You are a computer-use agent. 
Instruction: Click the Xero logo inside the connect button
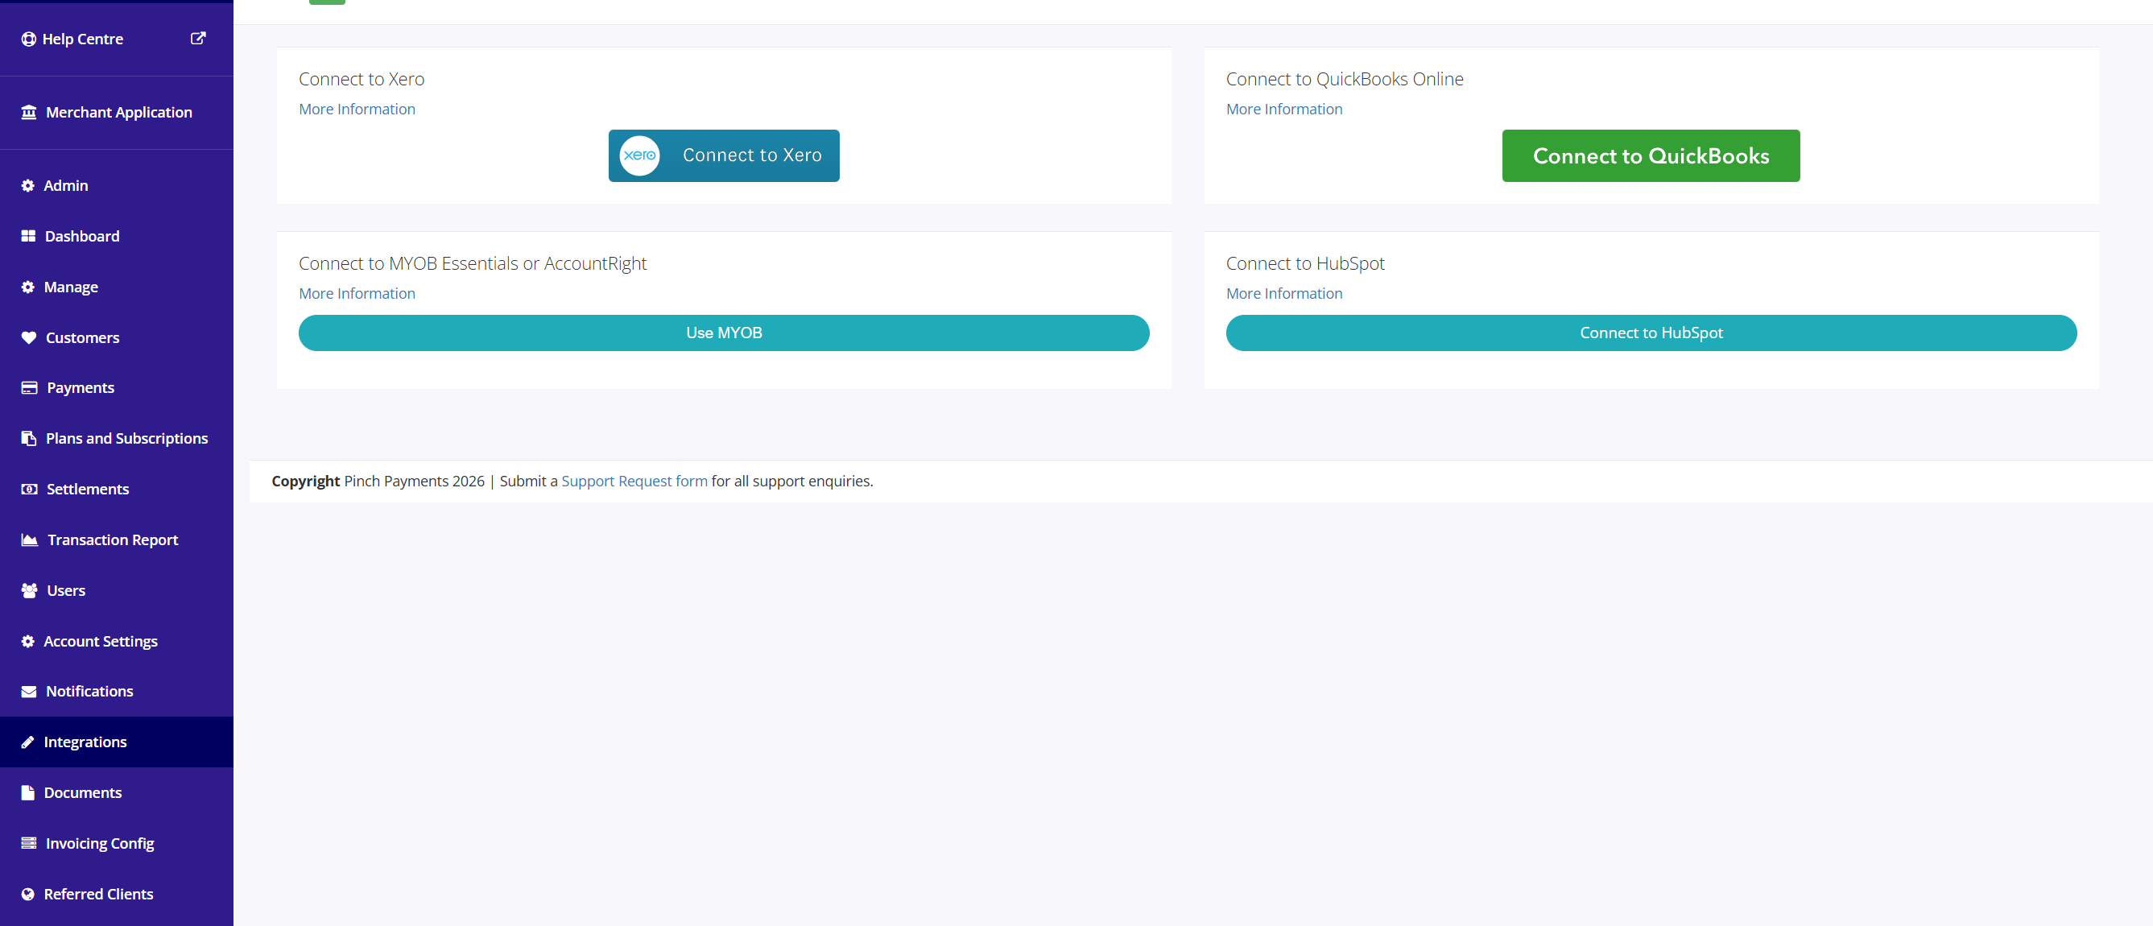coord(638,155)
